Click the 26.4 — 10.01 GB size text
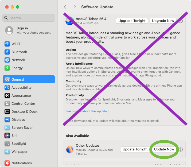The width and height of the screenshot is (191, 167). 87,23
